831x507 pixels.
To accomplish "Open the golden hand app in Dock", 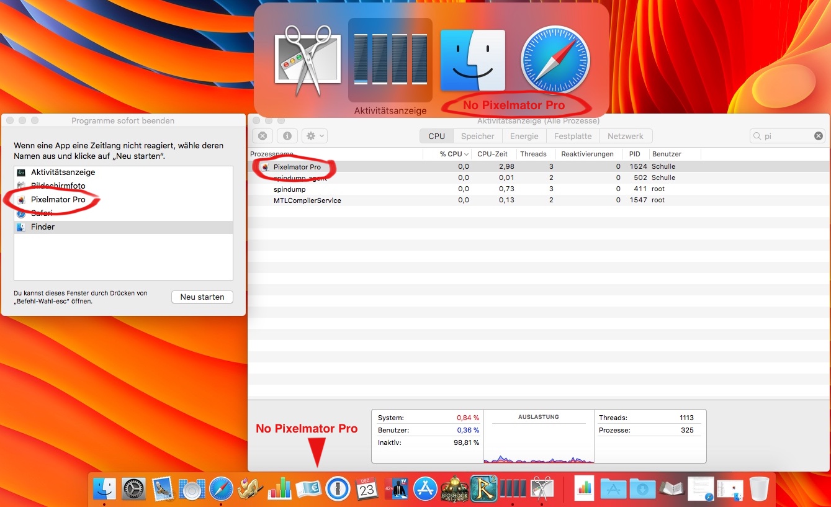I will coord(250,489).
